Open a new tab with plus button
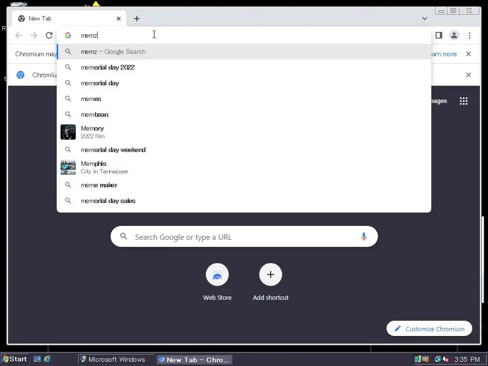 tap(137, 19)
